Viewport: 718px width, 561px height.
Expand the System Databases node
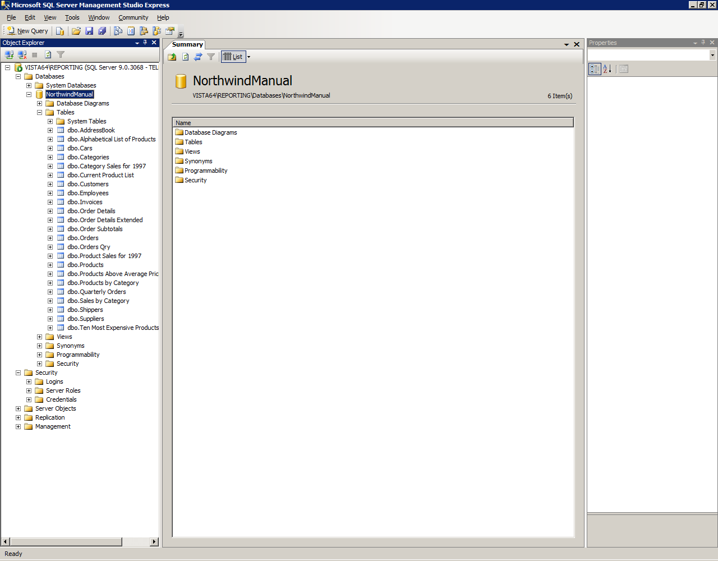(x=29, y=85)
